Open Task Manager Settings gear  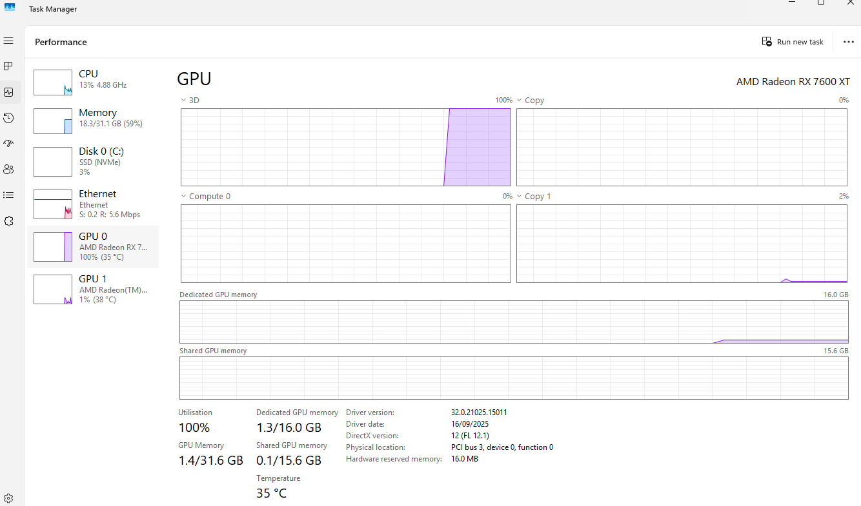8,498
